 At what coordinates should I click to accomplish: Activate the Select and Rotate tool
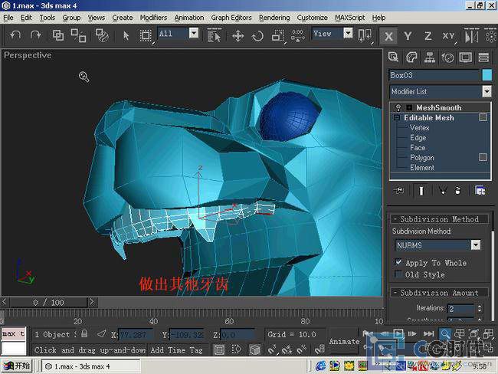[x=257, y=35]
